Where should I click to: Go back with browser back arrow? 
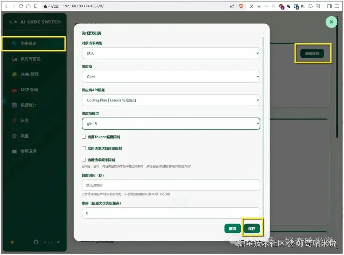[7, 6]
